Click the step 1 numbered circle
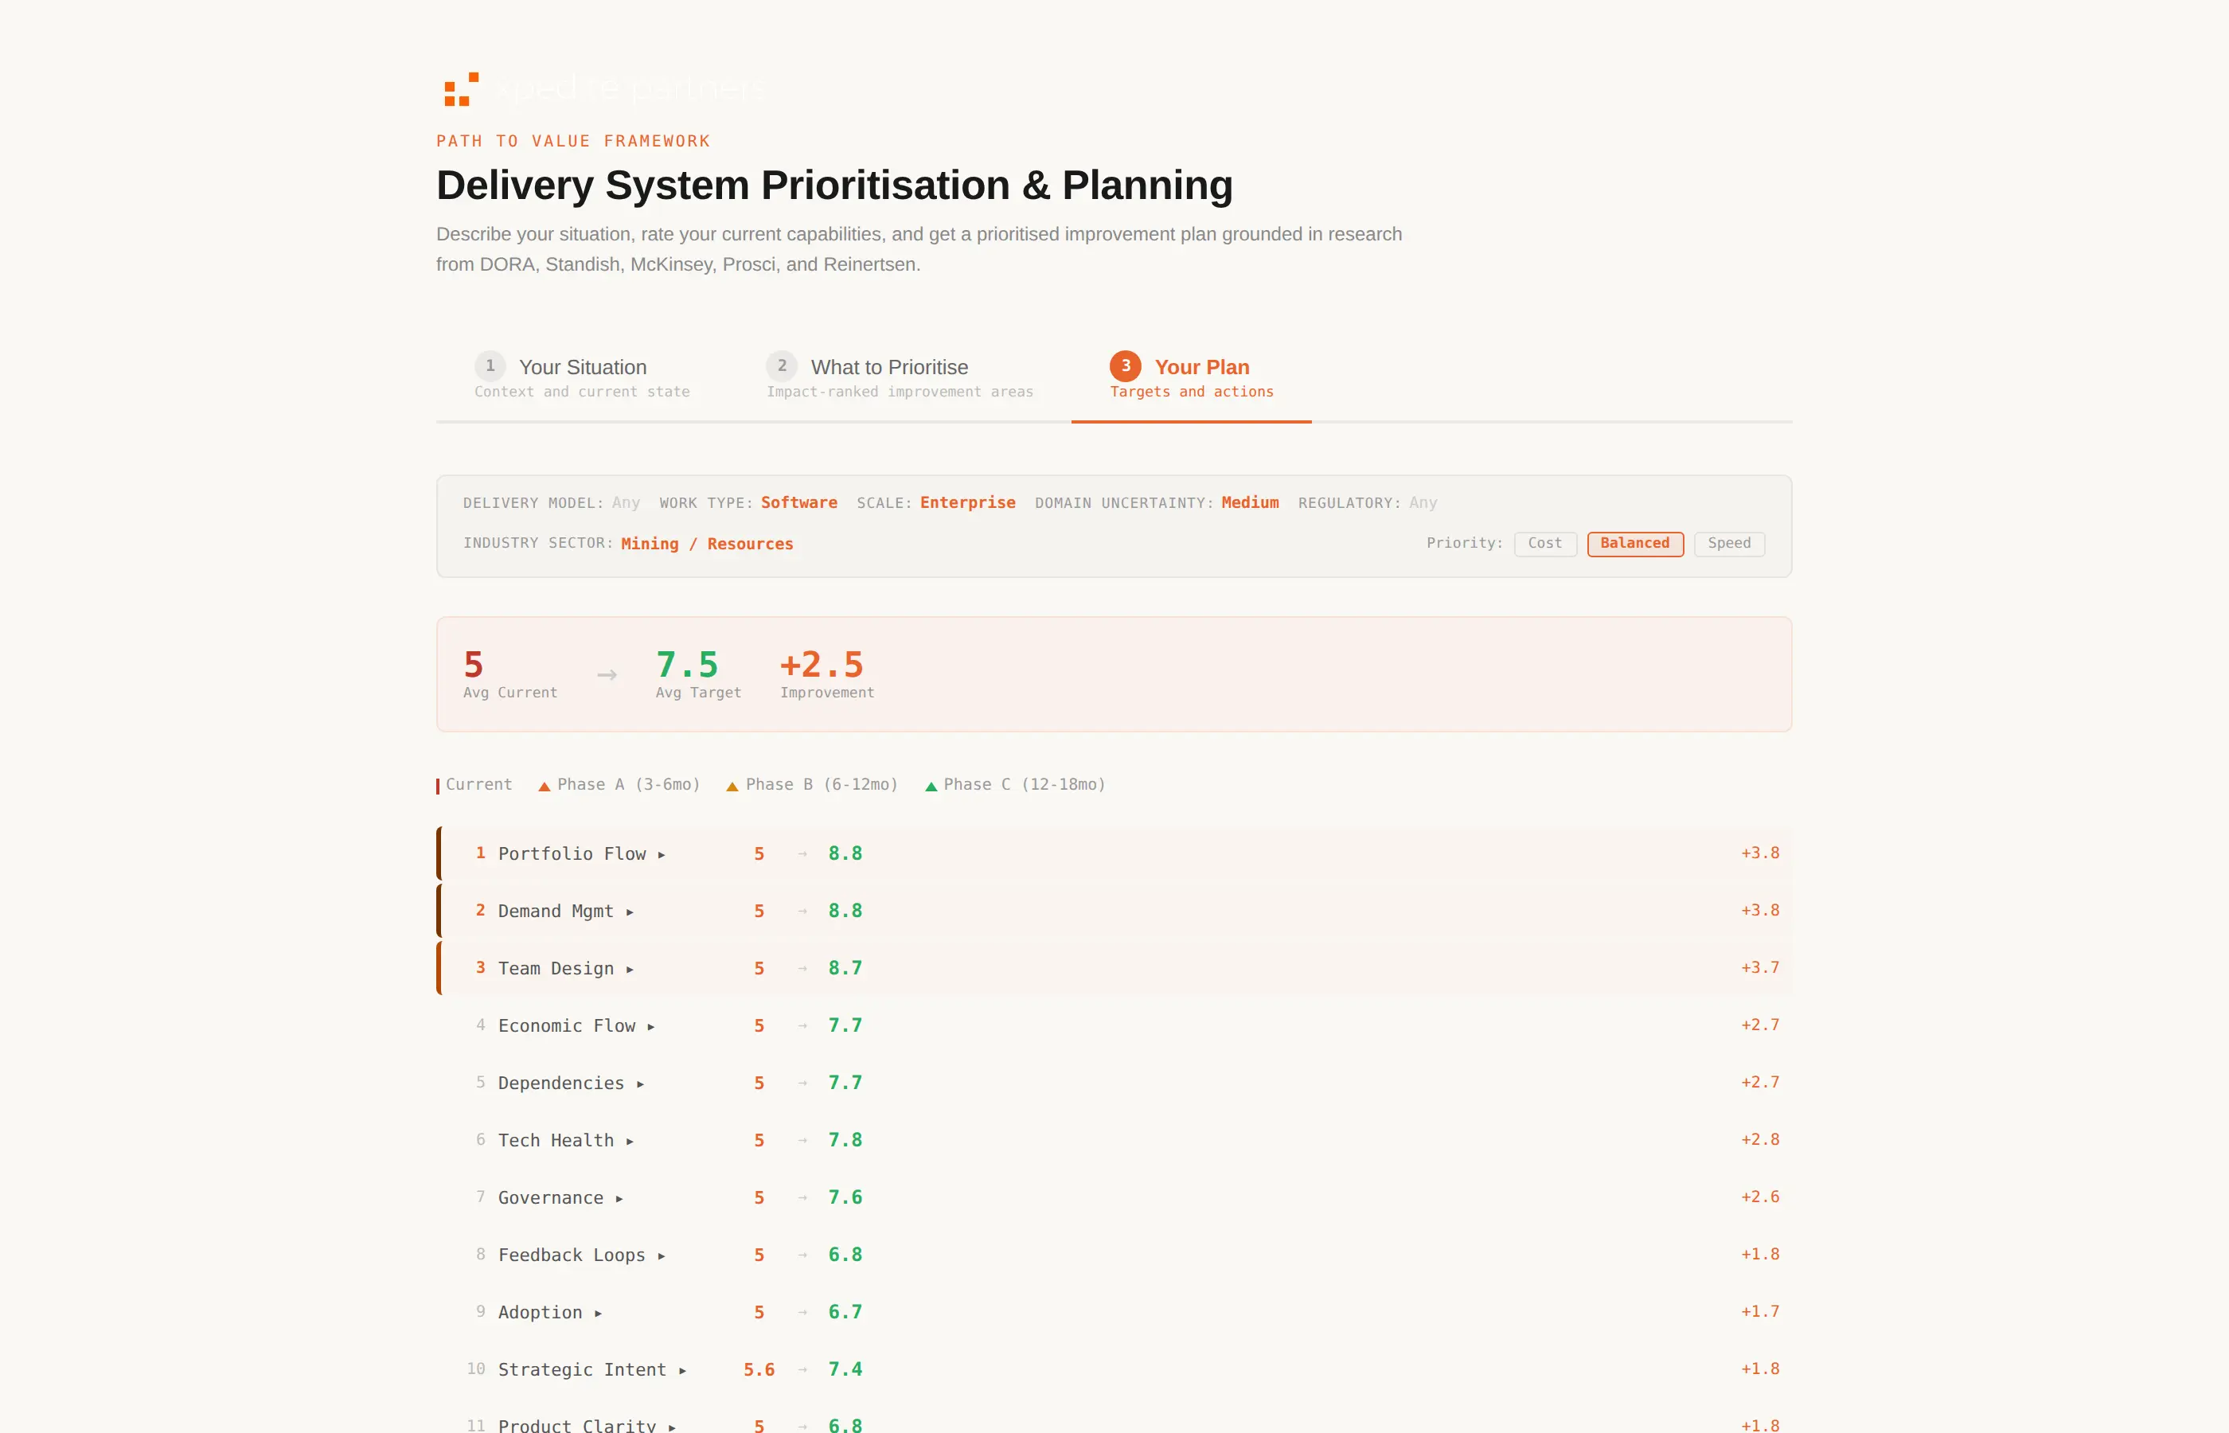This screenshot has height=1433, width=2229. point(490,367)
